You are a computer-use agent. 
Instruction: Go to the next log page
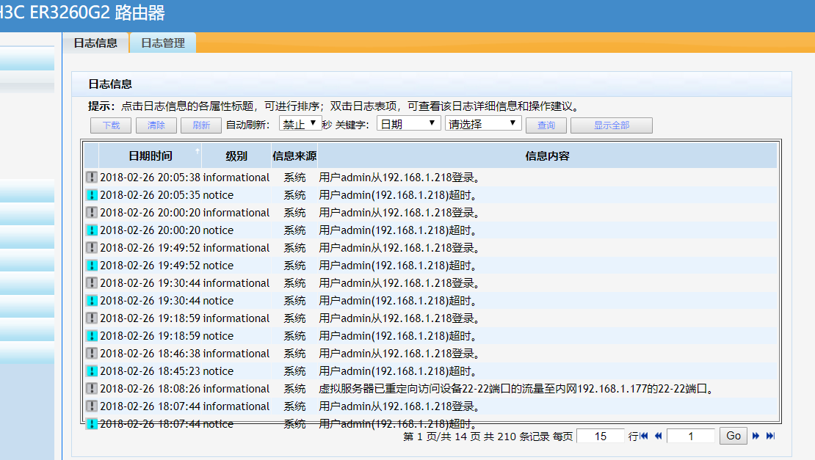[756, 436]
